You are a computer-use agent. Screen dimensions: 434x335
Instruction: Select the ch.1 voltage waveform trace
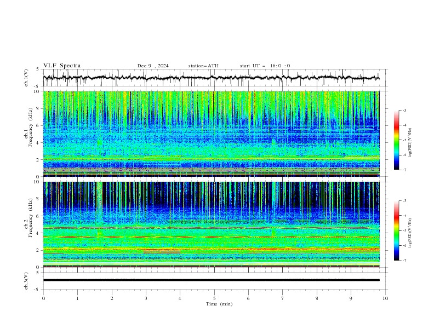211,78
